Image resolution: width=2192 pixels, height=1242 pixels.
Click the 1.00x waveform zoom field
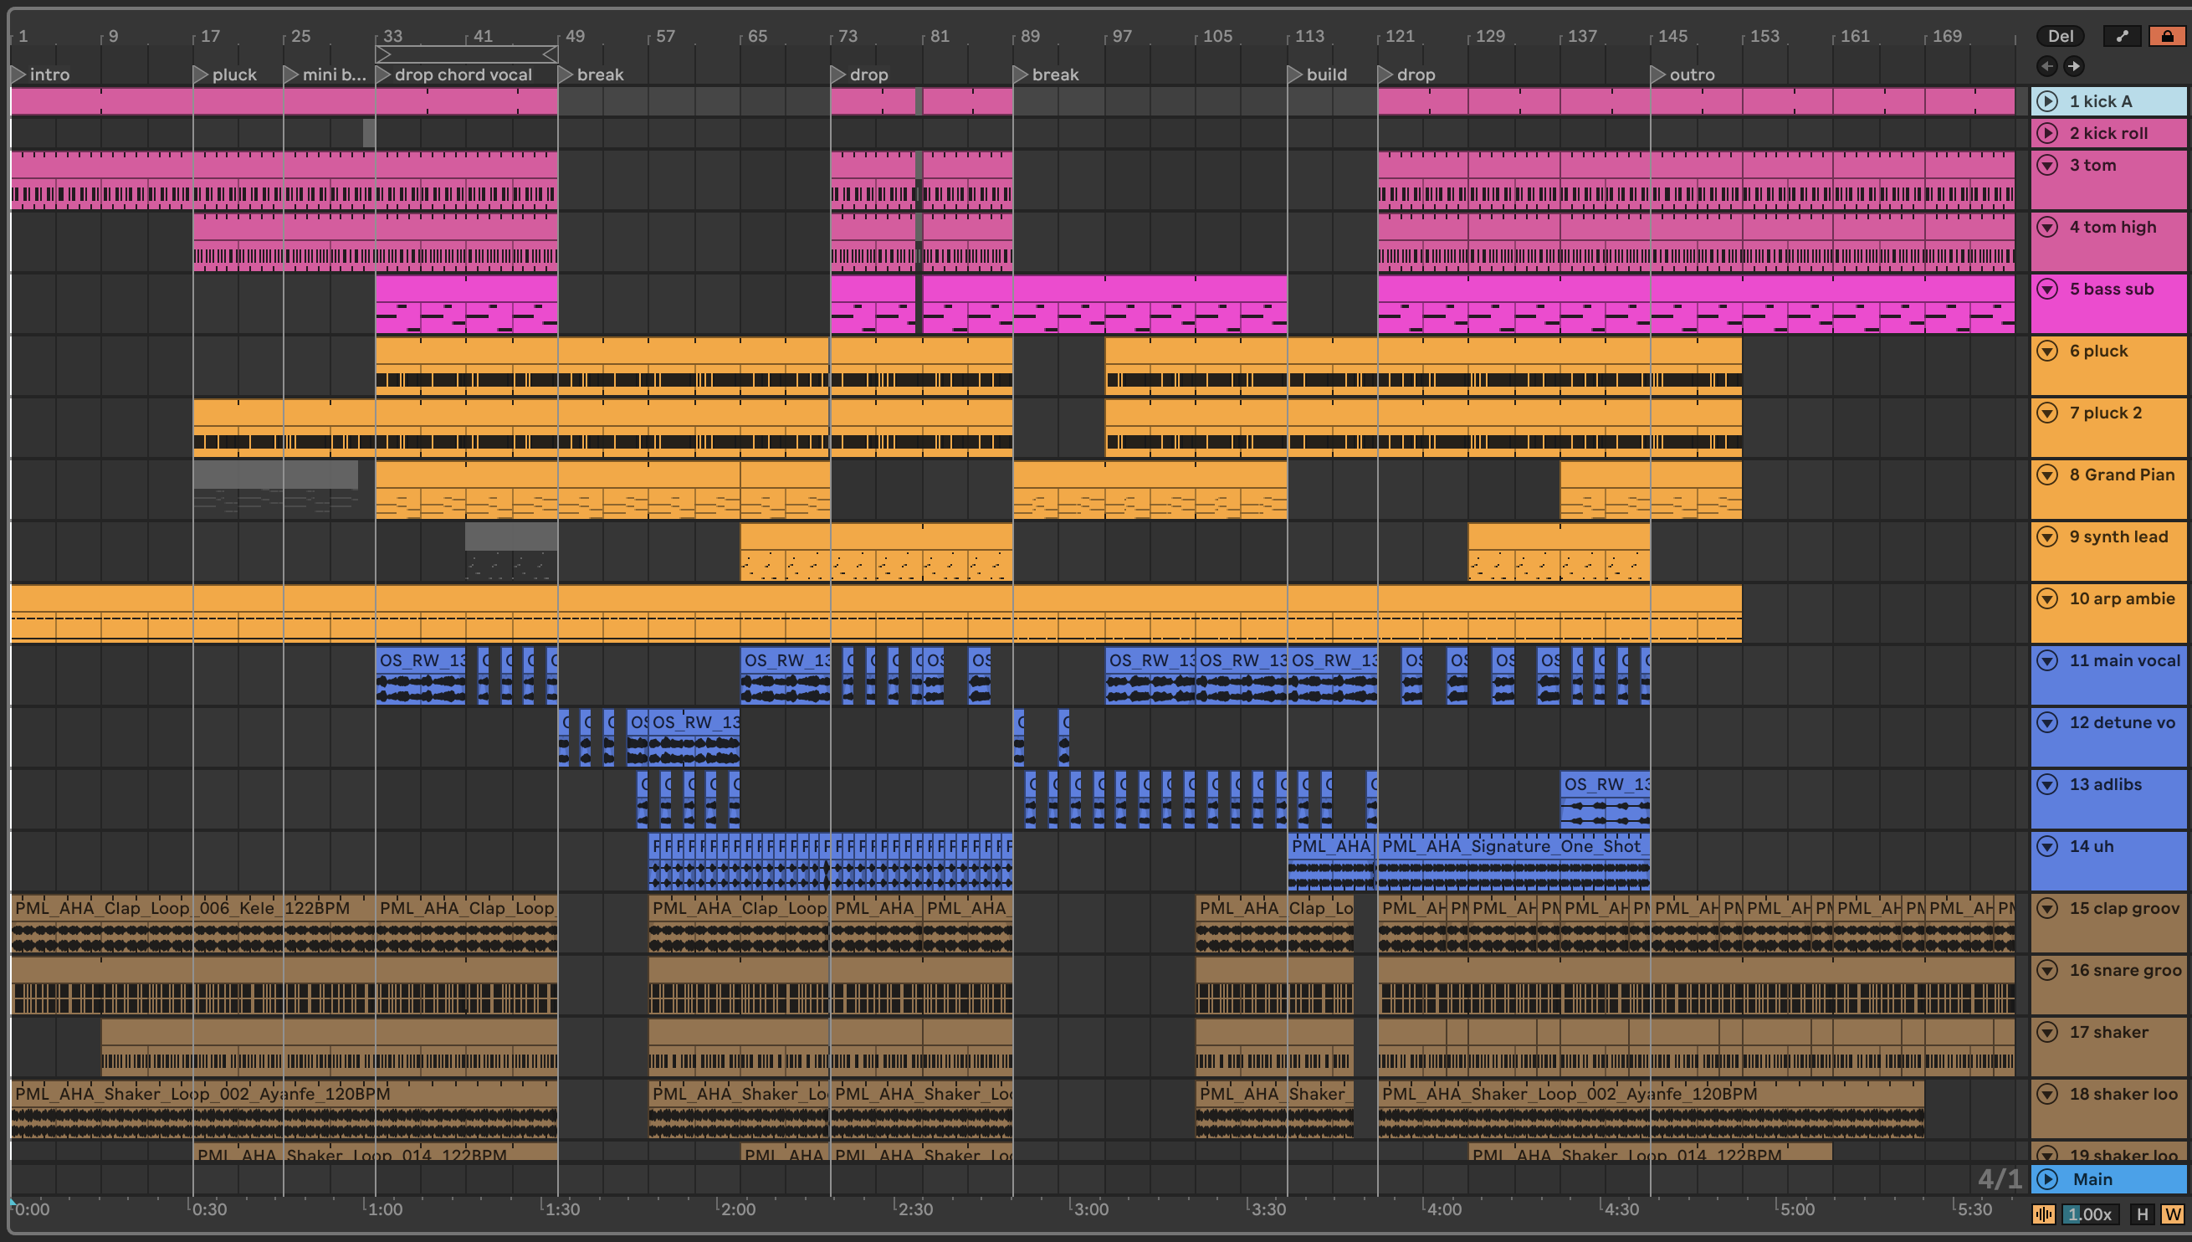point(2089,1214)
